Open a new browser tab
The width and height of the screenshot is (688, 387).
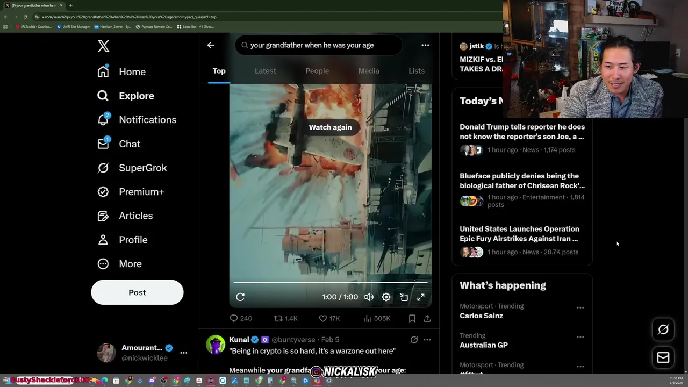[x=70, y=5]
